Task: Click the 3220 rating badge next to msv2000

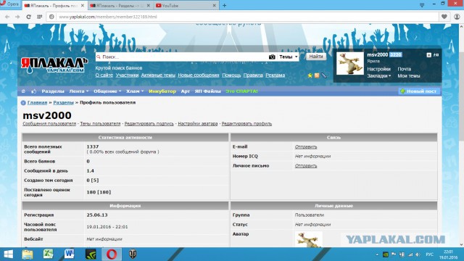Action: coord(395,55)
